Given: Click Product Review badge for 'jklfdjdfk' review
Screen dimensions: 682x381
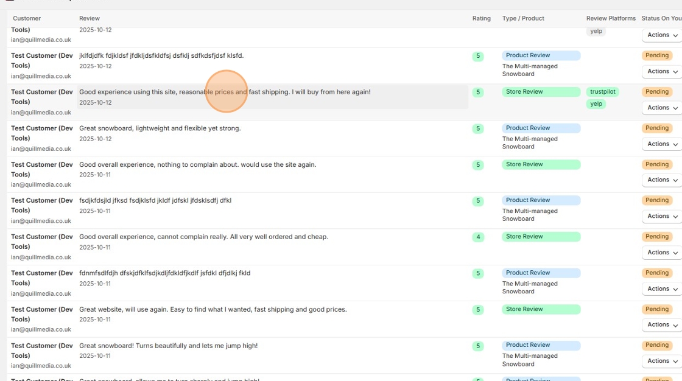Looking at the screenshot, I should click(x=541, y=55).
